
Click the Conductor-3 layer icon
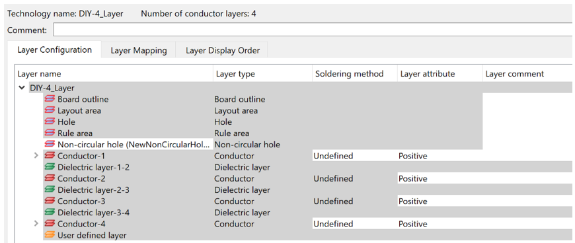(49, 201)
